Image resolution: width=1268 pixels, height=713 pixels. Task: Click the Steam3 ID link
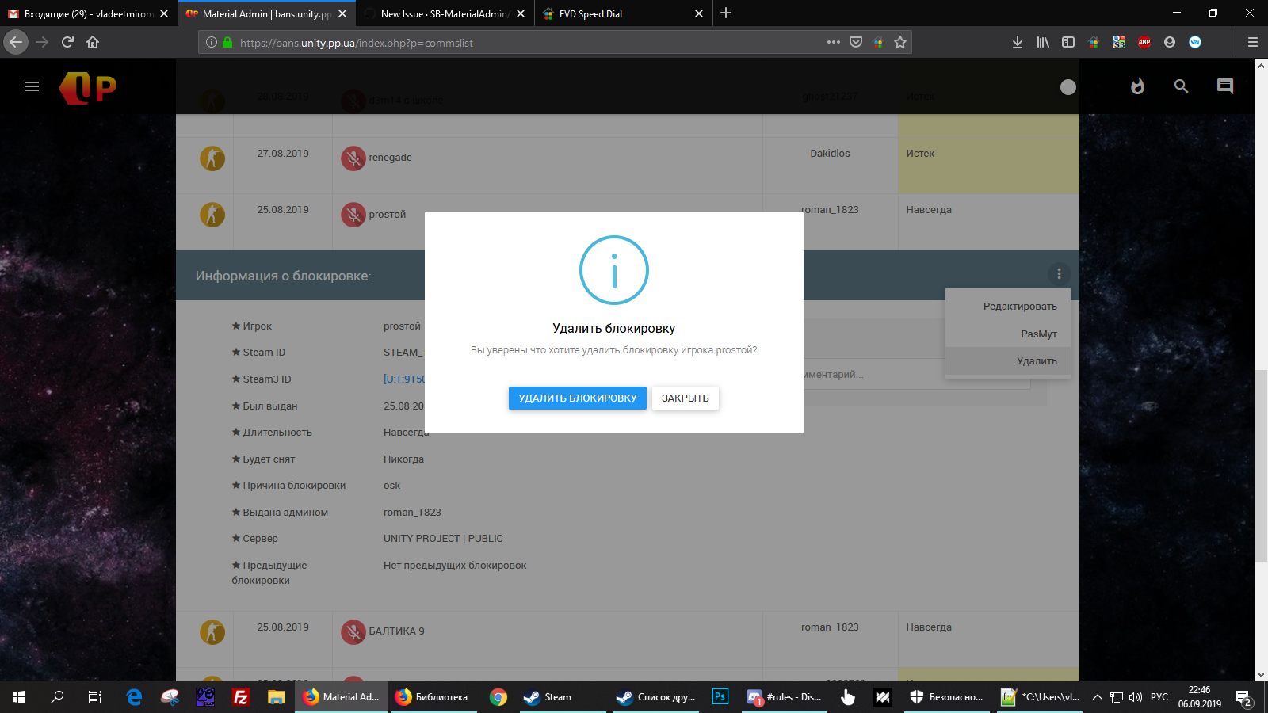(404, 379)
